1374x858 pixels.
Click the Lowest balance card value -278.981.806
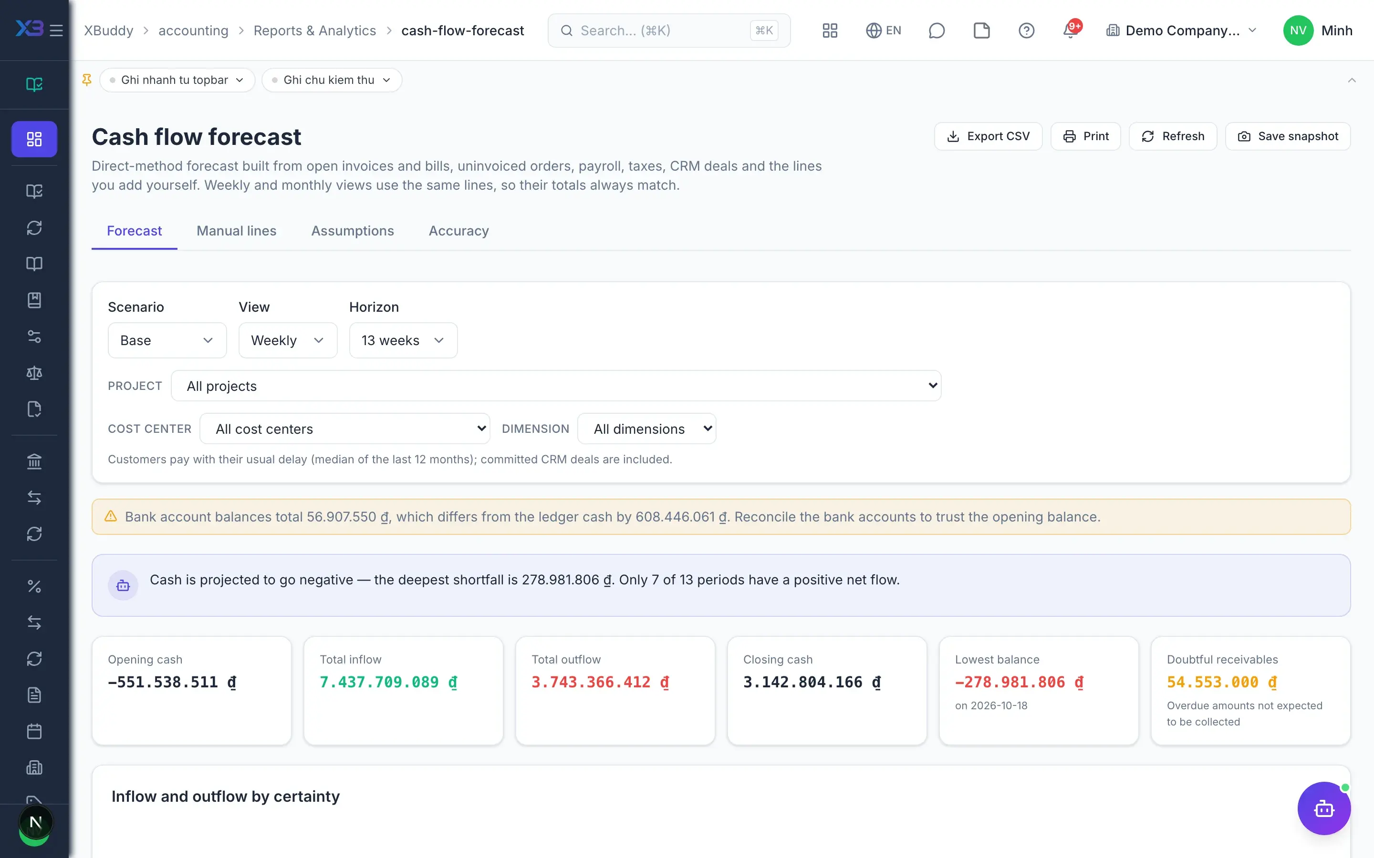coord(1019,682)
